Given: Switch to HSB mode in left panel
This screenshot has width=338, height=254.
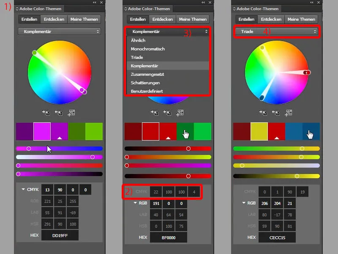Looking at the screenshot, I should click(35, 224).
